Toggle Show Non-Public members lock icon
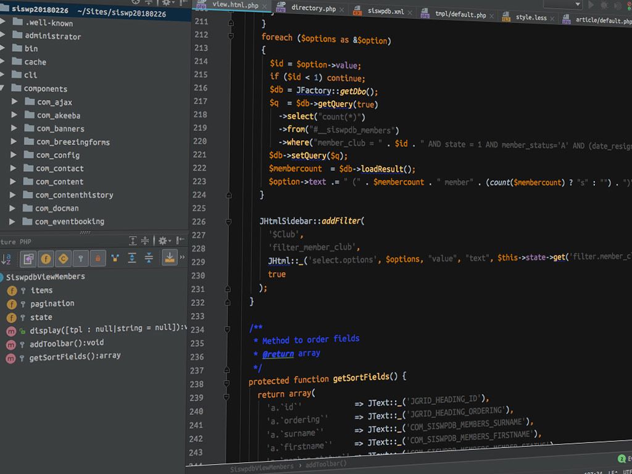Viewport: 632px width, 474px height. [98, 258]
